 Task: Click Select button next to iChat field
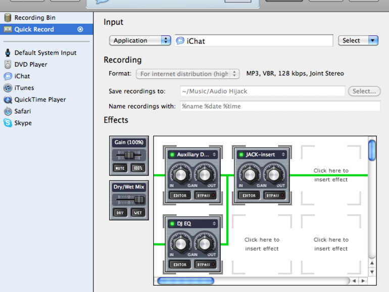pos(358,40)
